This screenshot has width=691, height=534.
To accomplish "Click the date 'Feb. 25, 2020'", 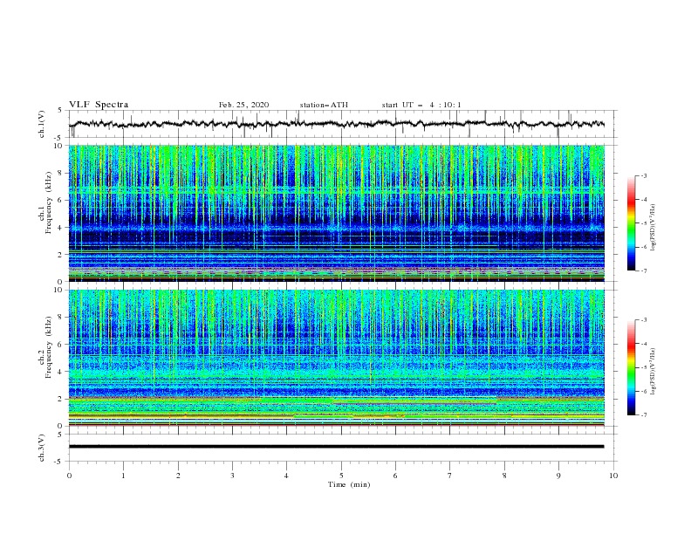I will pyautogui.click(x=243, y=105).
